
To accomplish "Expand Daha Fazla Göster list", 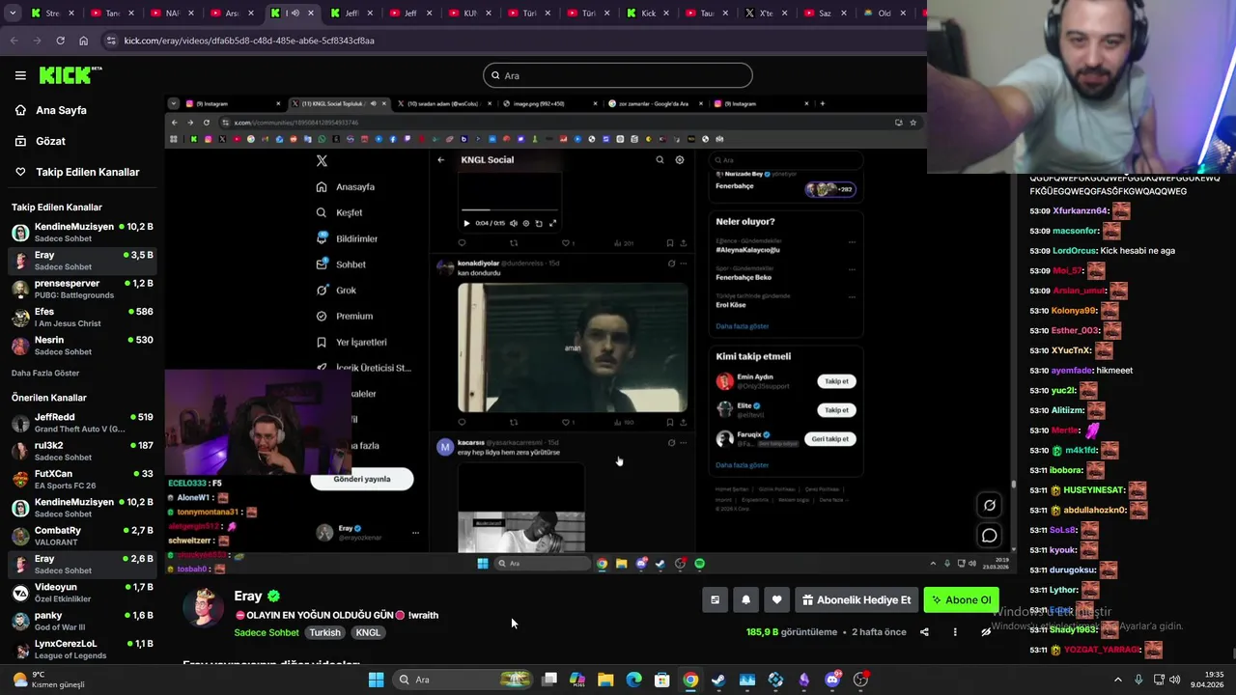I will [45, 373].
